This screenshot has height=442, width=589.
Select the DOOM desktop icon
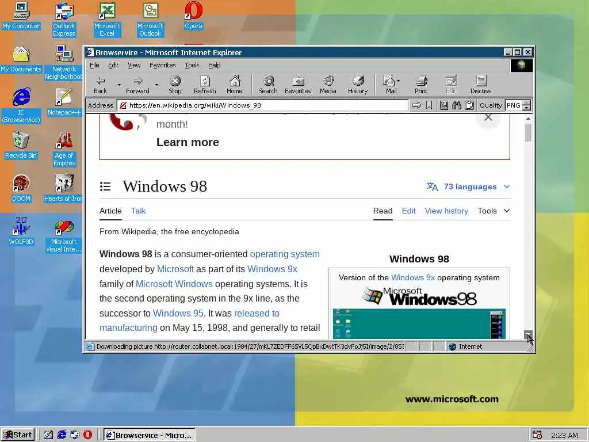coord(21,189)
